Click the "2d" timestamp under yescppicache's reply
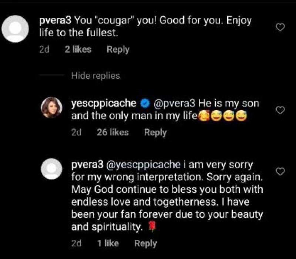Image resolution: width=296 pixels, height=259 pixels. click(x=76, y=132)
